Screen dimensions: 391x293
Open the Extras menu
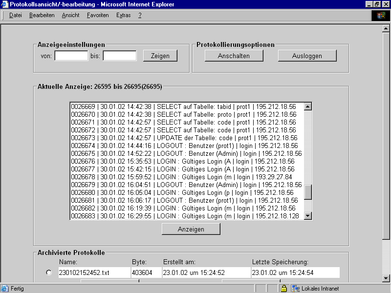tap(123, 15)
